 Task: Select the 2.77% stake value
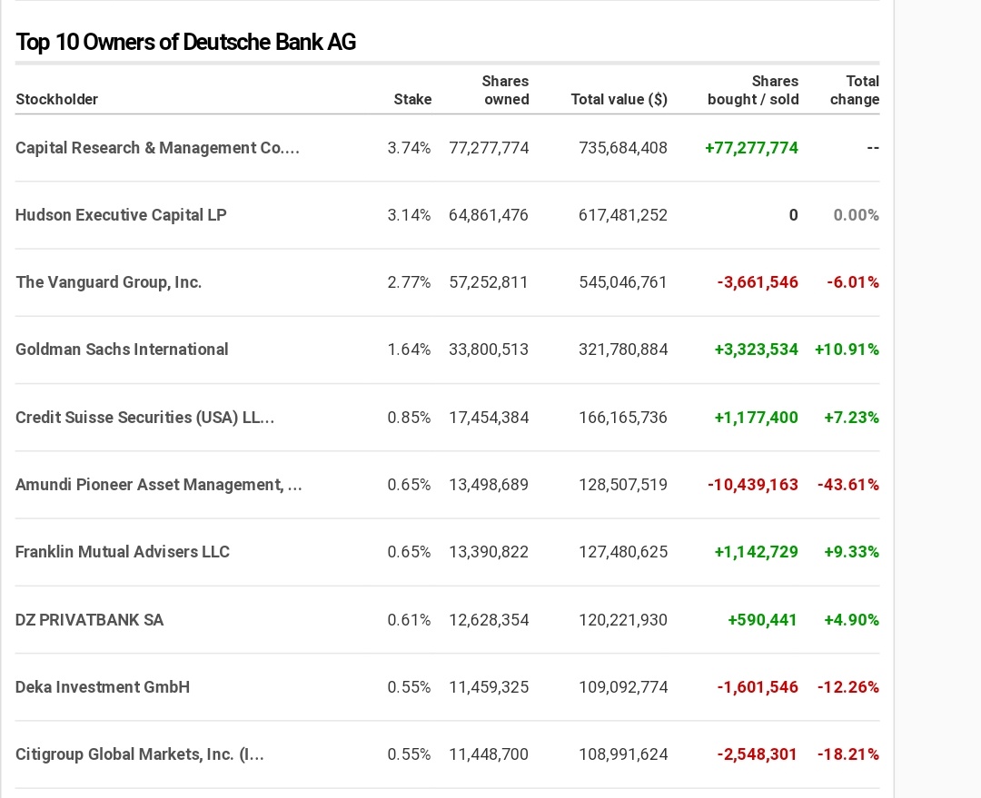pyautogui.click(x=409, y=282)
